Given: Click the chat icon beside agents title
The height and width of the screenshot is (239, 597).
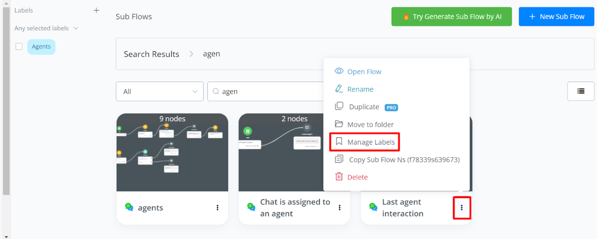Looking at the screenshot, I should coord(129,207).
